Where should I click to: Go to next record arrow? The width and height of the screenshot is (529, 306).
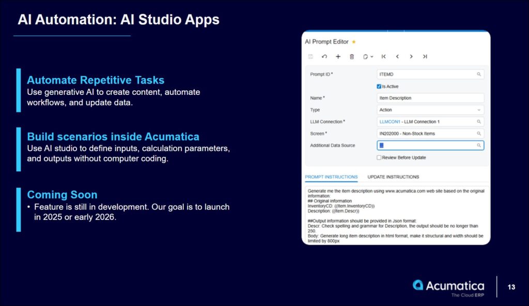[411, 57]
